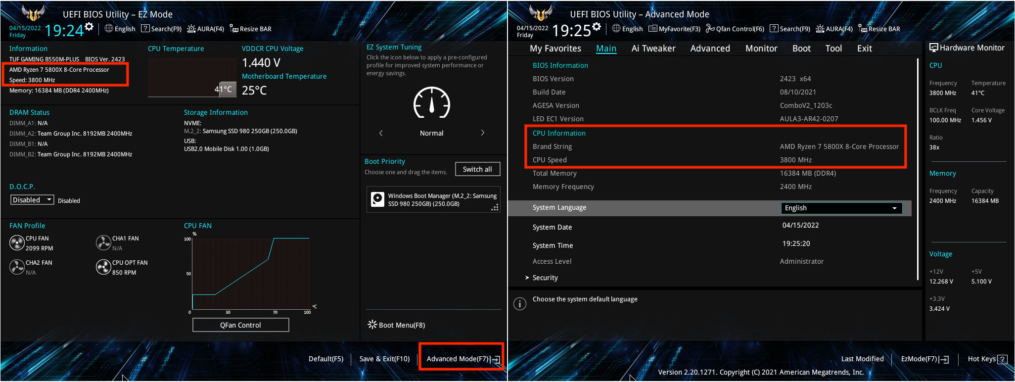
Task: Toggle Resize BAR in EZ Mode header
Action: [x=250, y=29]
